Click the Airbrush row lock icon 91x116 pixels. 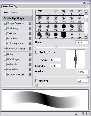pos(30,65)
